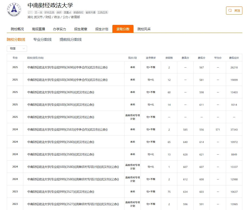Screen dimensions: 251x210
Task: Click the university logo emblem
Action: (x=14, y=9)
